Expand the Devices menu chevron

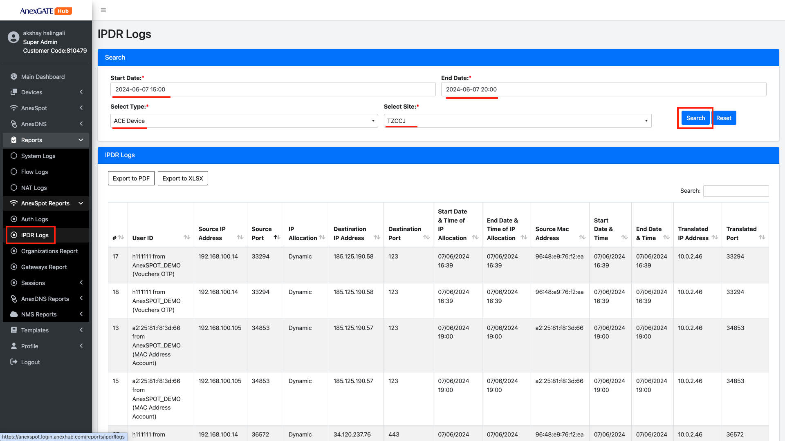pyautogui.click(x=81, y=92)
